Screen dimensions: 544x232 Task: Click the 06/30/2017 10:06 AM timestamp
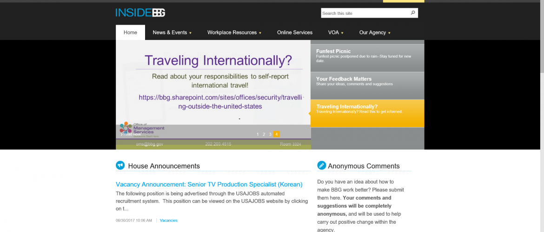point(134,220)
